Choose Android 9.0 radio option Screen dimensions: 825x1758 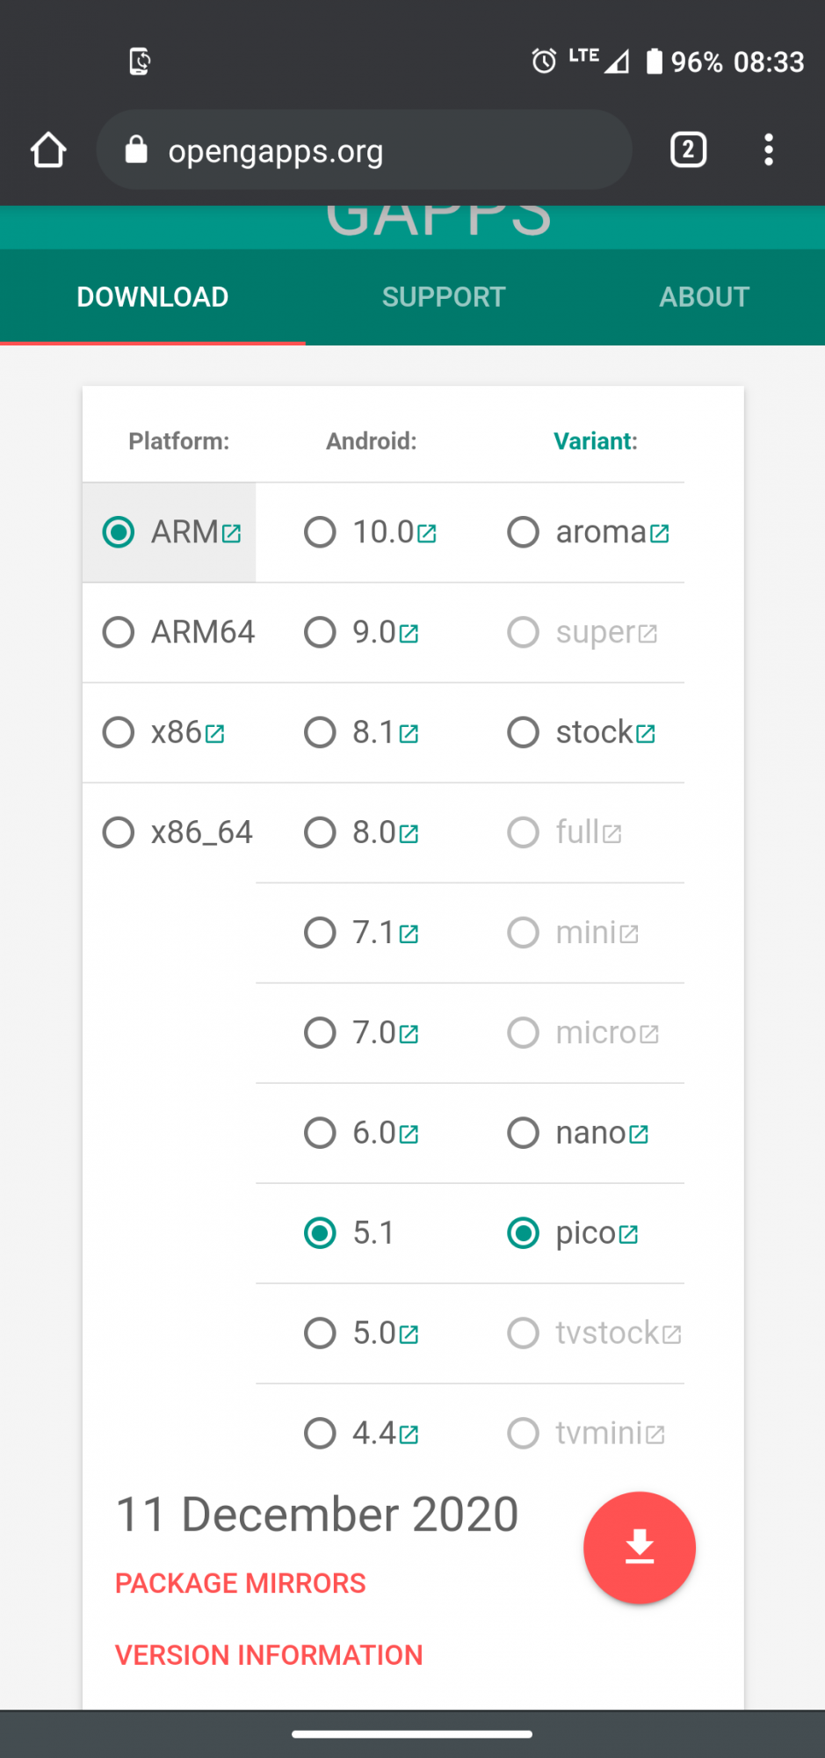[x=320, y=632]
